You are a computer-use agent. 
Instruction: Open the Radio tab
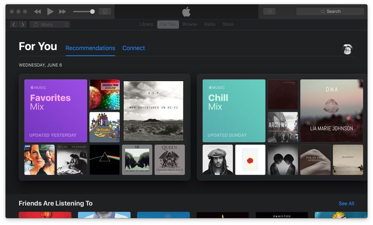click(209, 24)
